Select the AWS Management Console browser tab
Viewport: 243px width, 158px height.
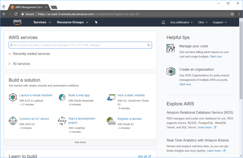coord(29,7)
